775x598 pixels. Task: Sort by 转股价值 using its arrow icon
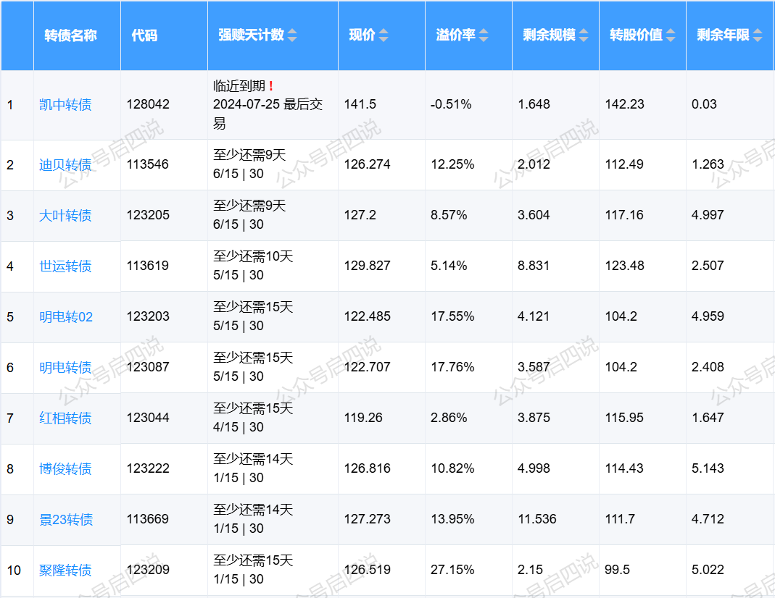[671, 35]
